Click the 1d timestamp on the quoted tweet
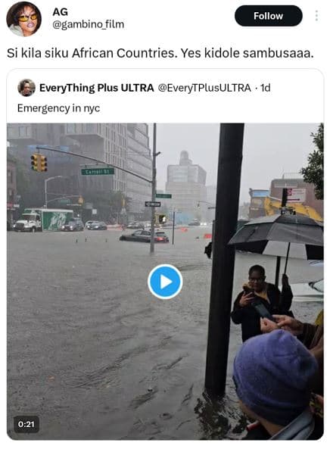Image resolution: width=330 pixels, height=449 pixels. 266,88
